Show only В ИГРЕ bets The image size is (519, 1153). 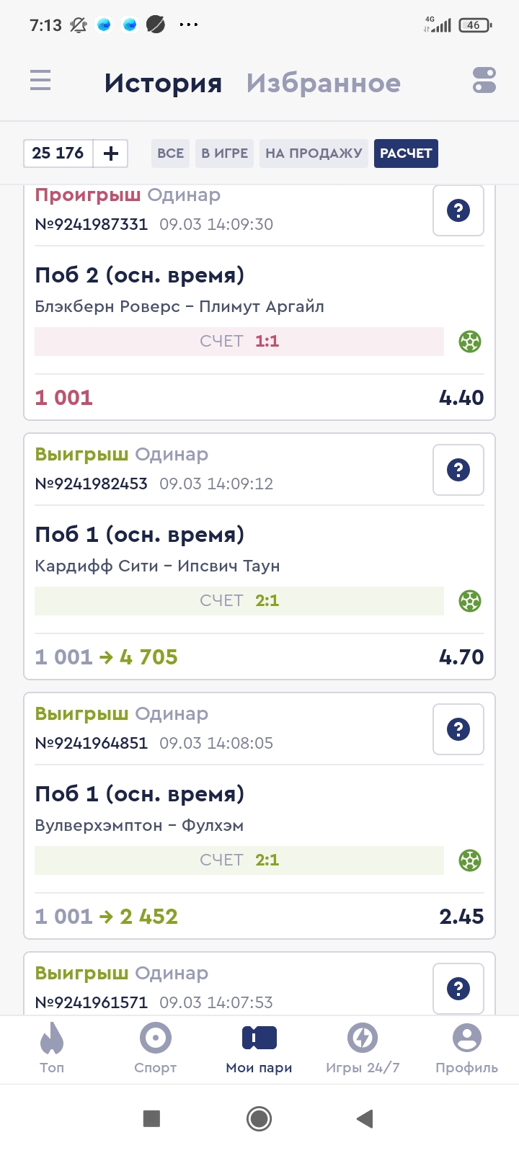coord(224,153)
